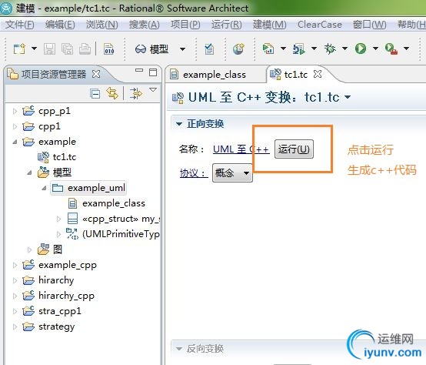Minimize the project explorer panel
426x365 pixels.
pyautogui.click(x=139, y=70)
